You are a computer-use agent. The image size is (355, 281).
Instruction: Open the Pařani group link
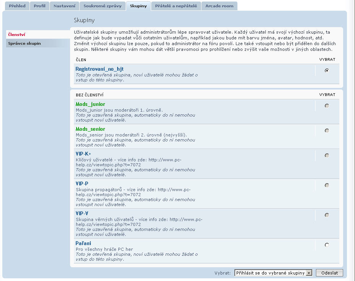click(83, 244)
